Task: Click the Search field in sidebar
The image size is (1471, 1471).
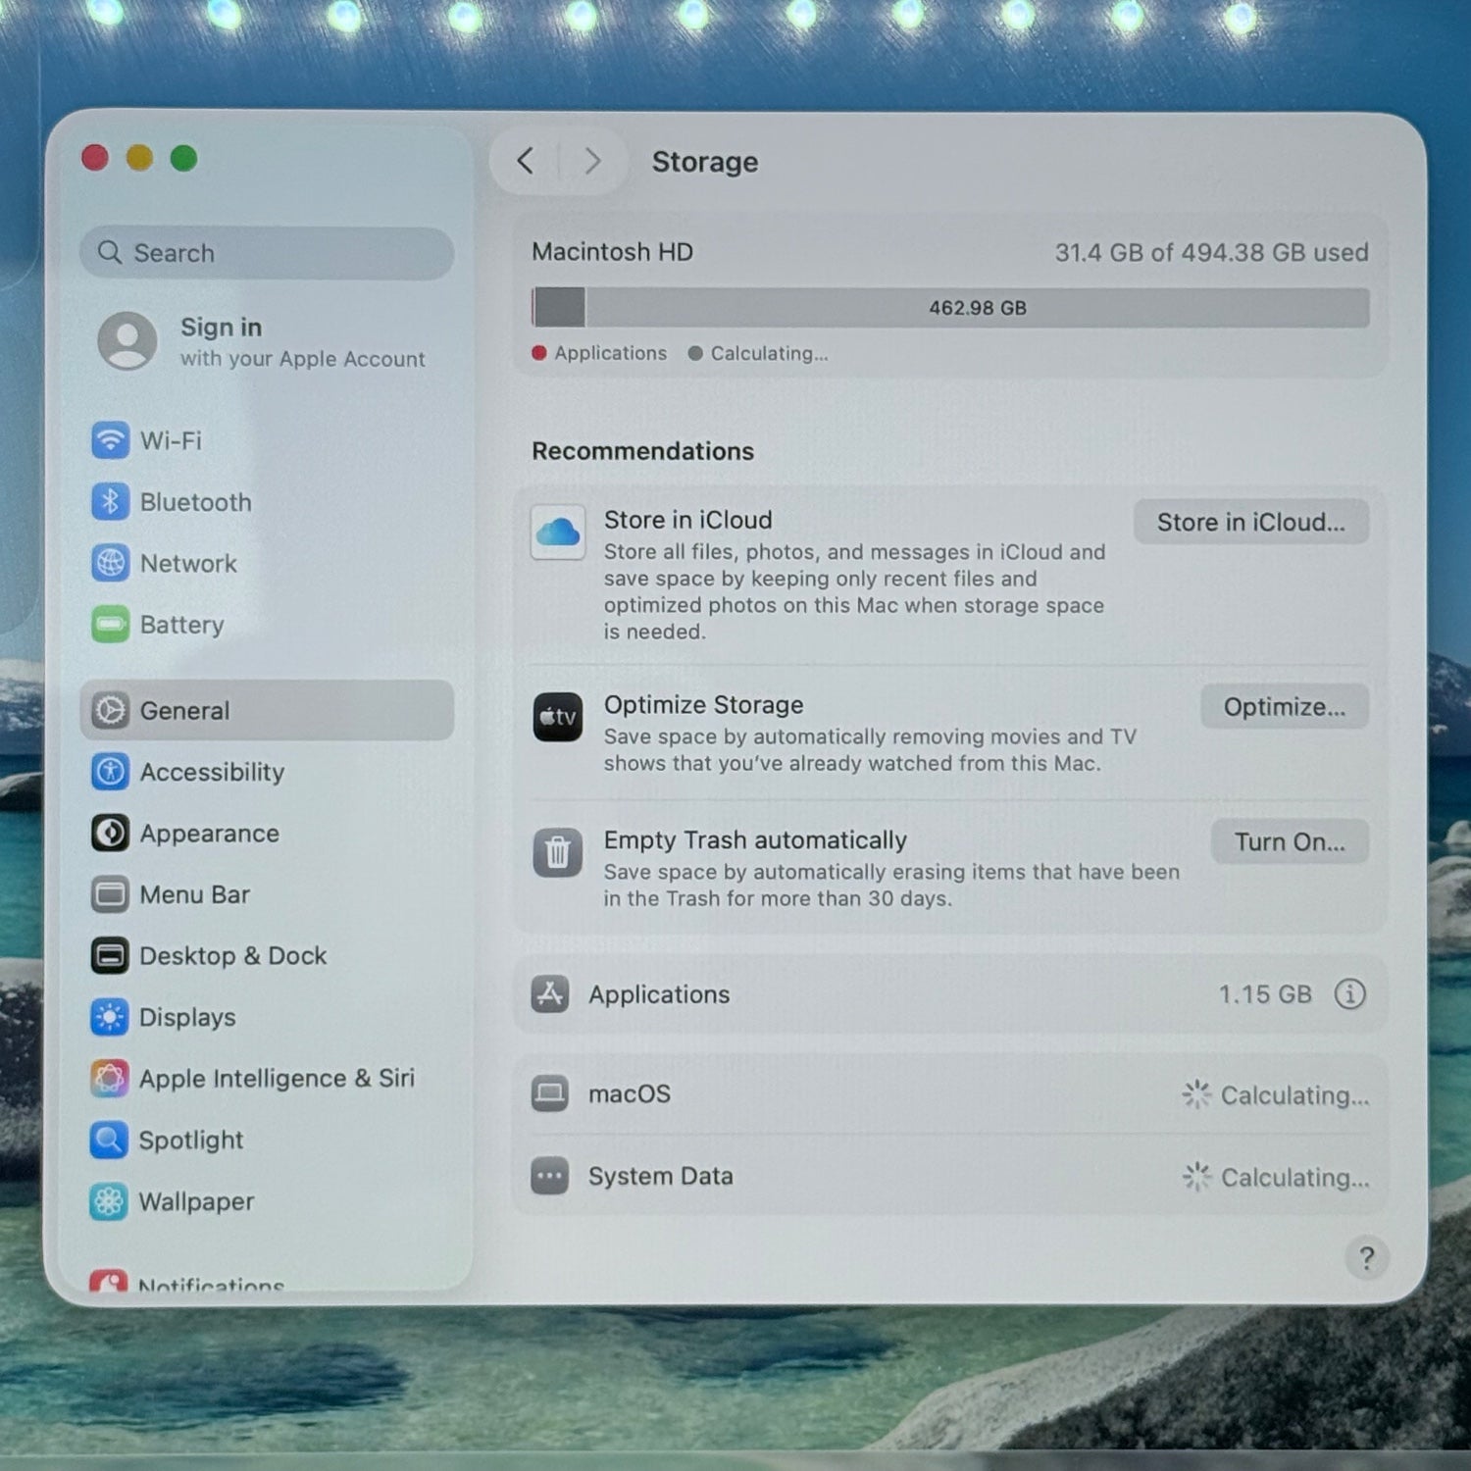Action: pyautogui.click(x=267, y=253)
